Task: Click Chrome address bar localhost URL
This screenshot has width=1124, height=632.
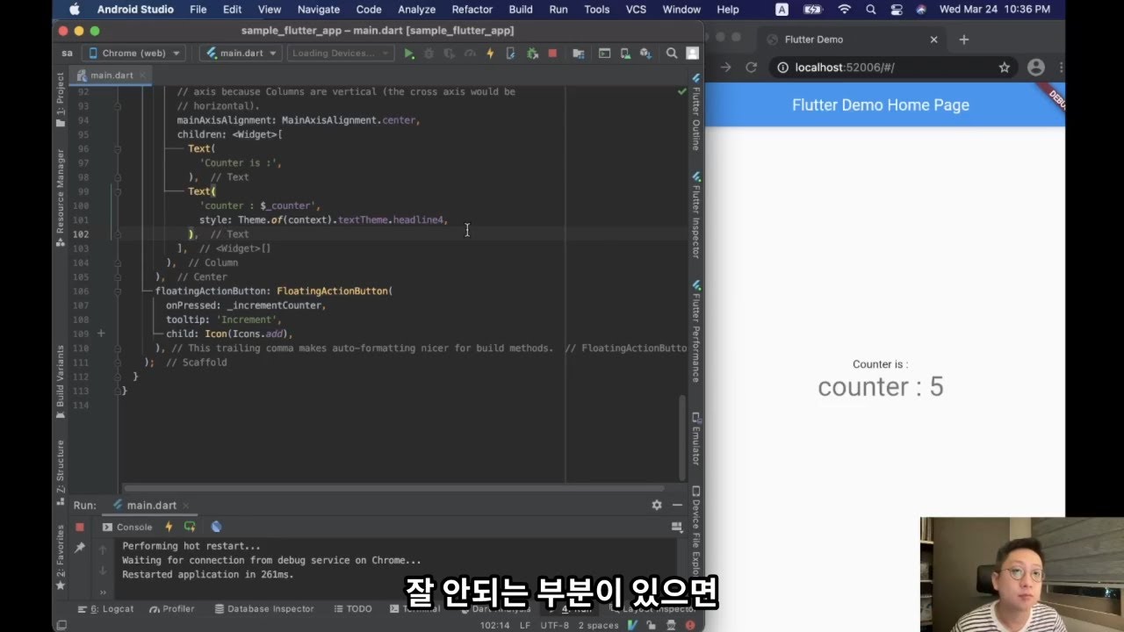Action: click(x=845, y=68)
